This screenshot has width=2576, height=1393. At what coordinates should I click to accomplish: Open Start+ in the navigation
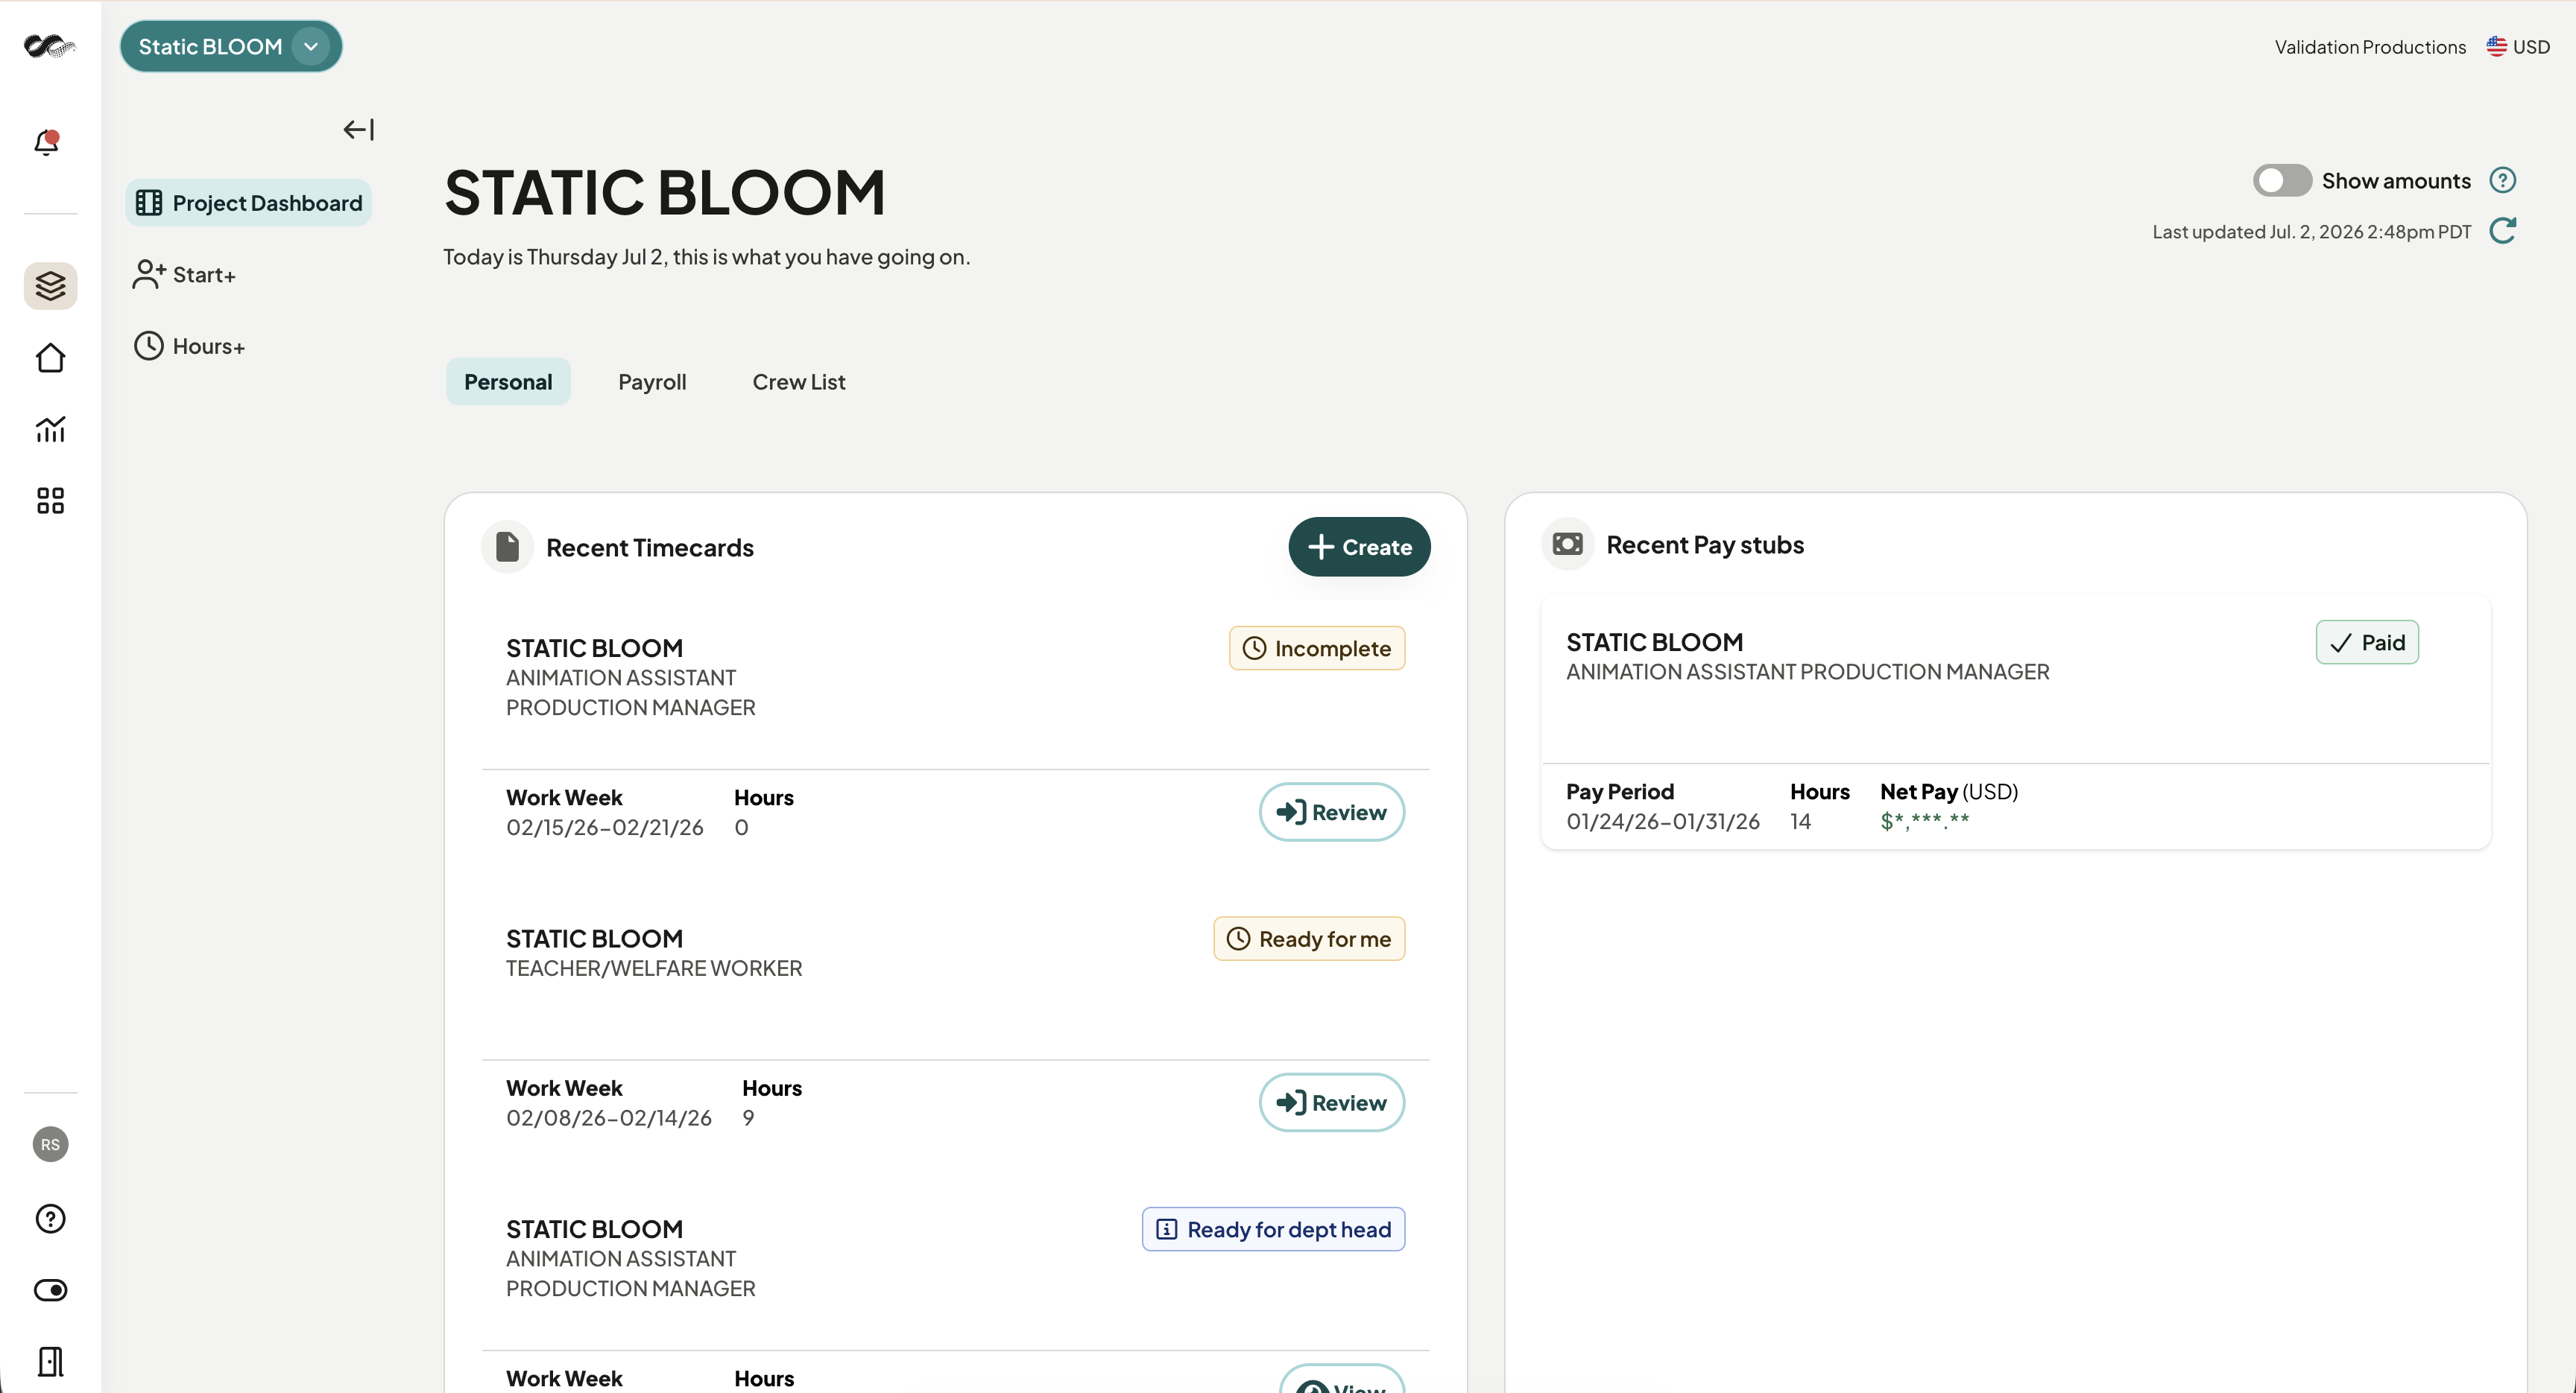[x=184, y=274]
